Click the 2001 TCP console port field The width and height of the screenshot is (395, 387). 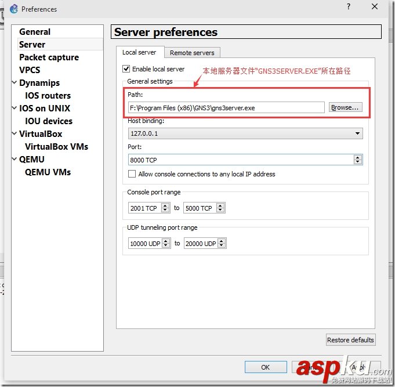[x=149, y=208]
